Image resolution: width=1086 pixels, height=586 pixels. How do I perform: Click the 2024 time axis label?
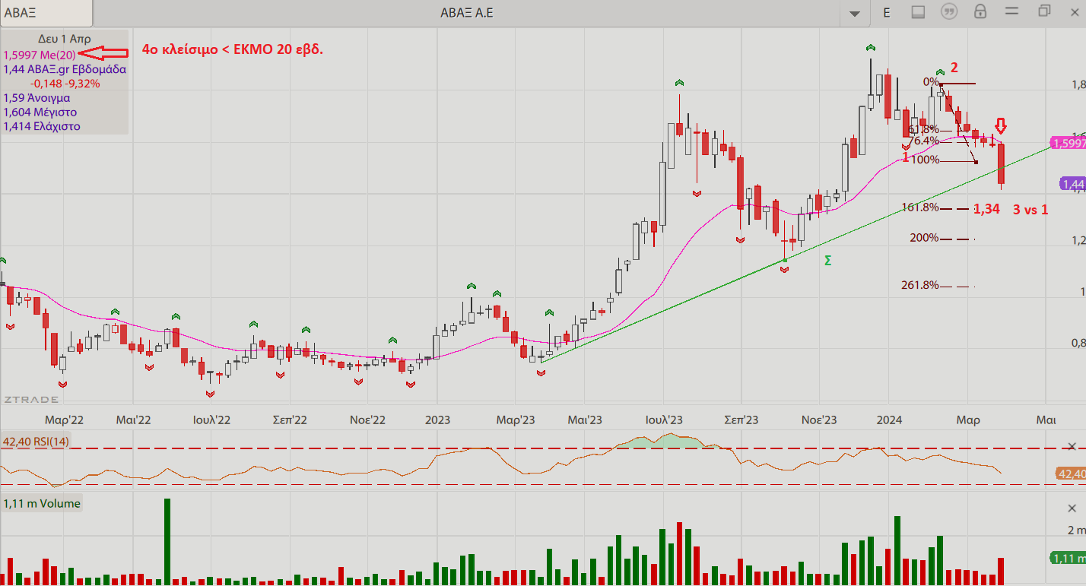click(889, 420)
